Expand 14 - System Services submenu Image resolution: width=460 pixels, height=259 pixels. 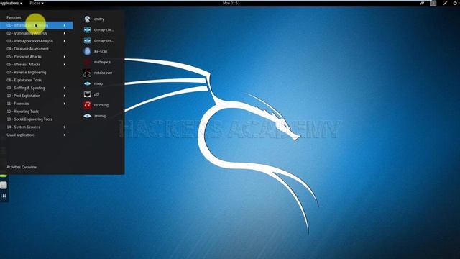[37, 127]
